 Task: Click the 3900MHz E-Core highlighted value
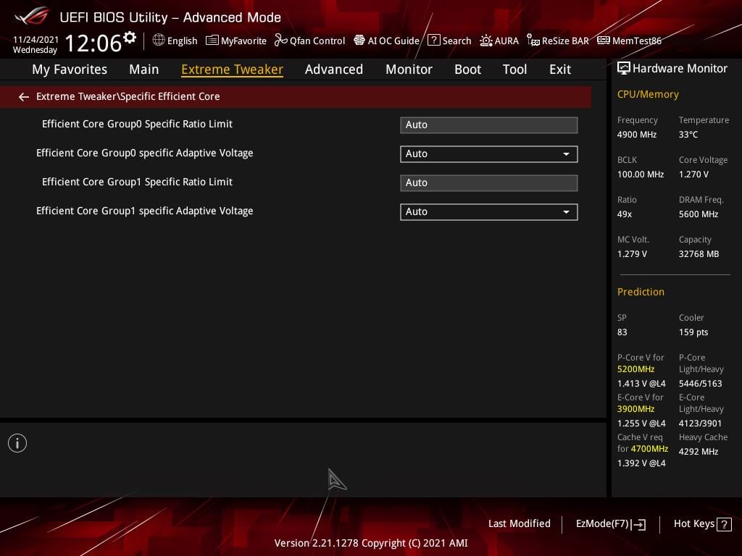pyautogui.click(x=636, y=409)
